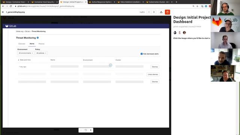Viewport: 240px width, 135px height.
Task: Open a new browser tab
Action: tap(176, 2)
